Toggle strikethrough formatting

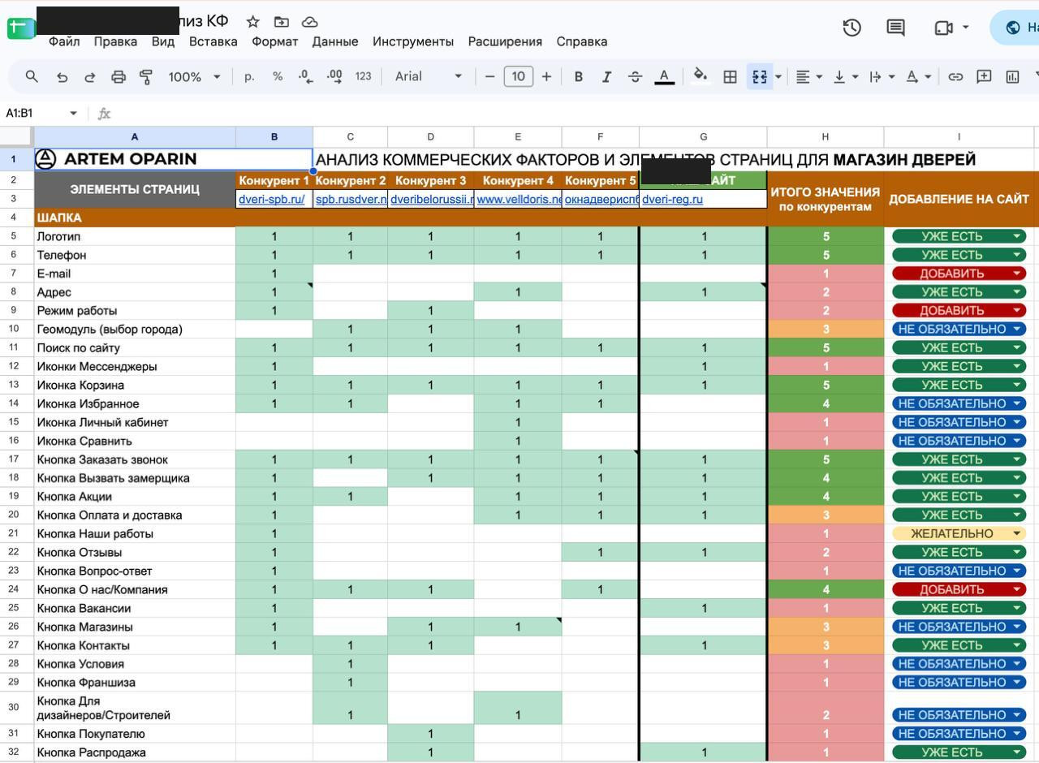coord(635,76)
